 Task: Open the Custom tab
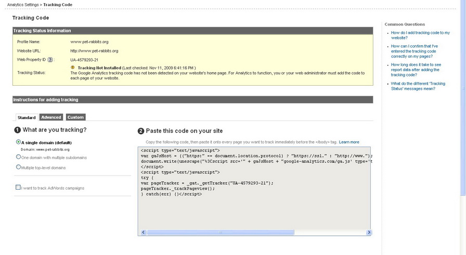(x=75, y=117)
